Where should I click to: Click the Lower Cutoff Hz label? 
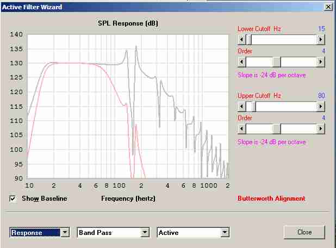259,29
